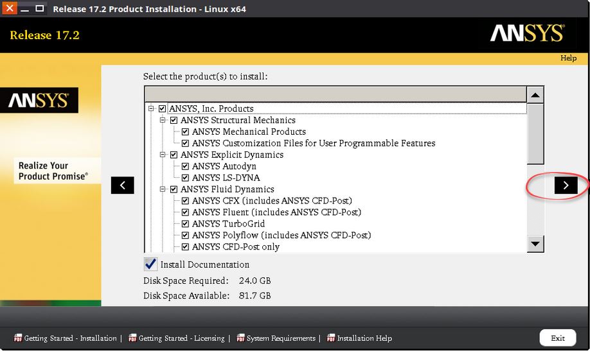Open PDF icon for System Requirements
Image resolution: width=590 pixels, height=351 pixels.
click(240, 338)
